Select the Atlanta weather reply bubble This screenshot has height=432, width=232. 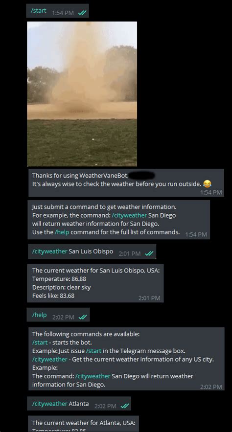click(x=84, y=424)
